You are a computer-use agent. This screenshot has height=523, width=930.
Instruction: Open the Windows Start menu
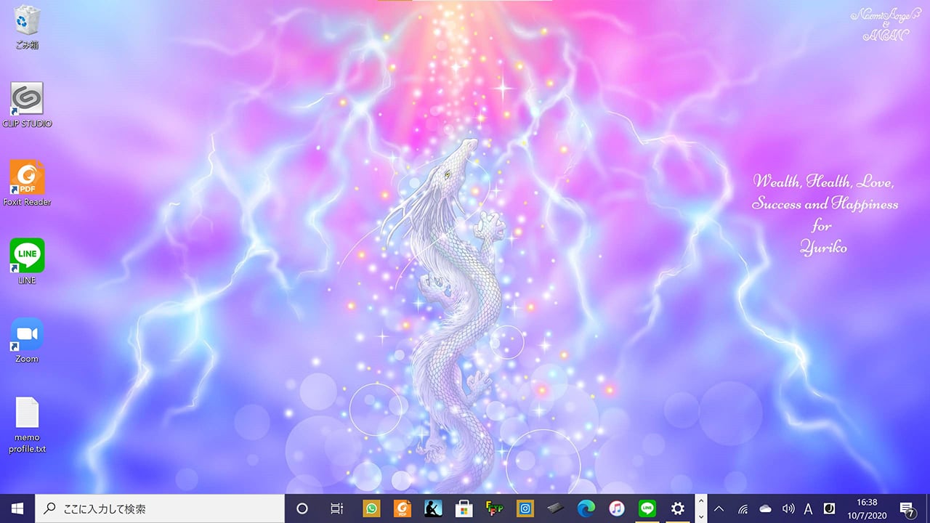click(17, 508)
